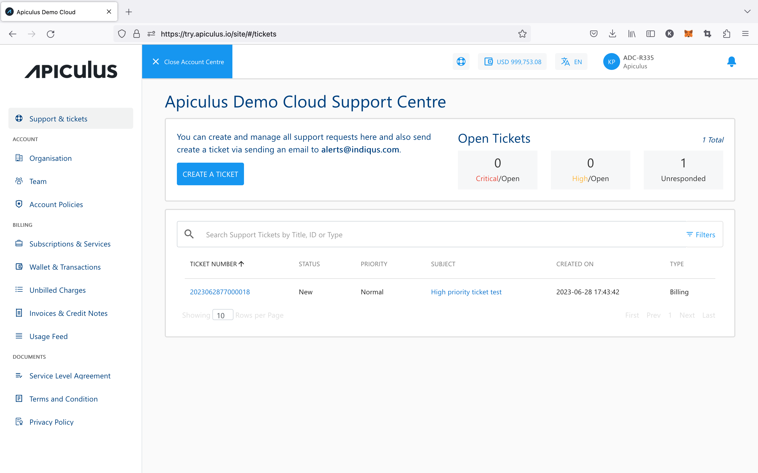The height and width of the screenshot is (473, 758).
Task: Click the KP user avatar
Action: click(x=611, y=62)
